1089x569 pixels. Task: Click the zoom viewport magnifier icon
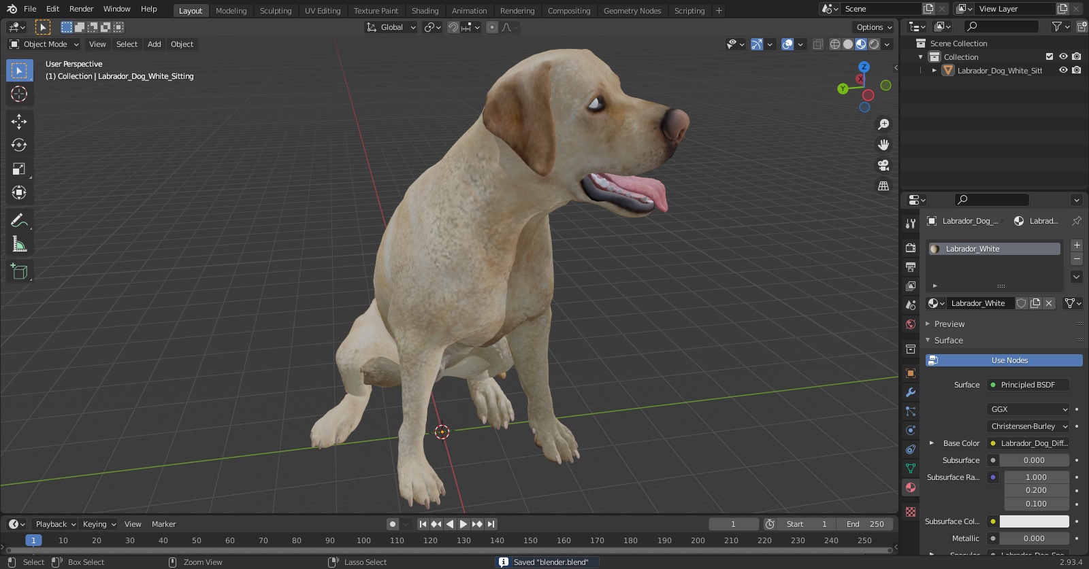click(883, 124)
